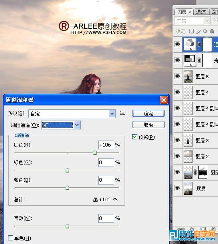Toggle visibility of second 图层 4 副本 layer
Viewport: 218px width, 244px height.
click(x=177, y=124)
